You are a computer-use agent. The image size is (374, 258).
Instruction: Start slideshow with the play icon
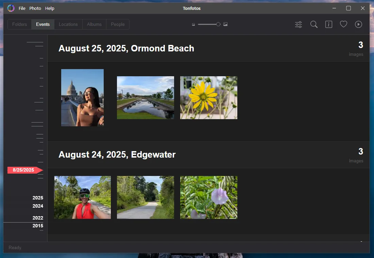[358, 24]
